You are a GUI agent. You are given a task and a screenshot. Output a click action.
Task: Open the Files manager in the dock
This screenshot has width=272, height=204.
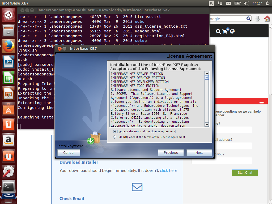(9, 31)
